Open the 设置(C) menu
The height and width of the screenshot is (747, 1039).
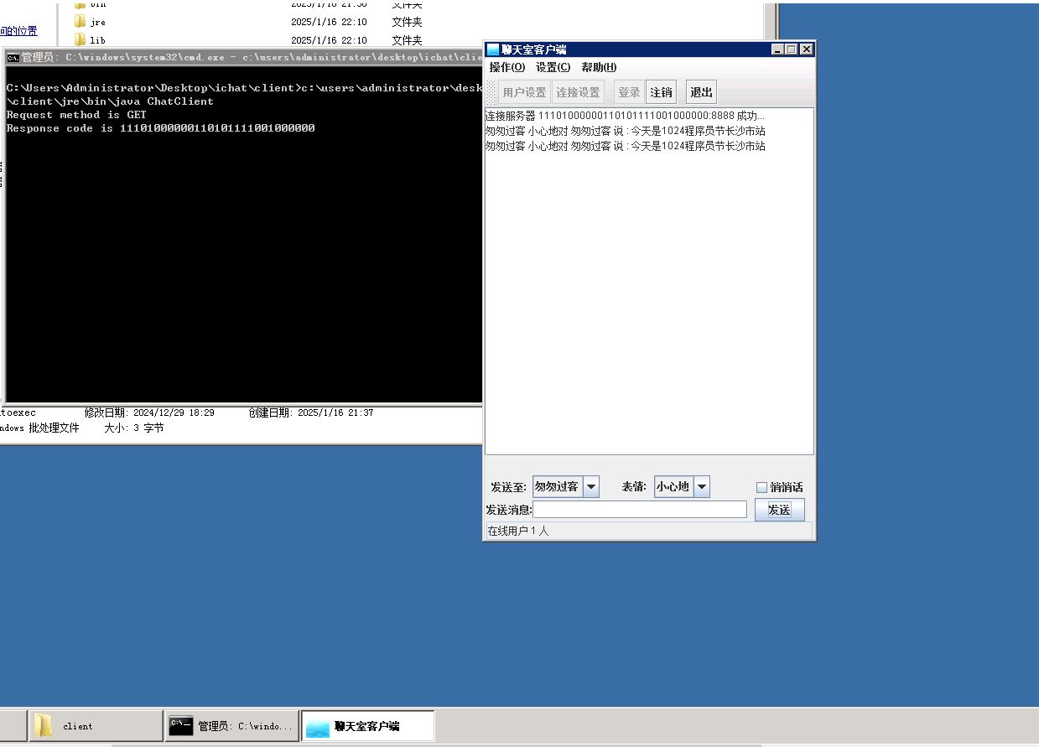click(x=553, y=67)
